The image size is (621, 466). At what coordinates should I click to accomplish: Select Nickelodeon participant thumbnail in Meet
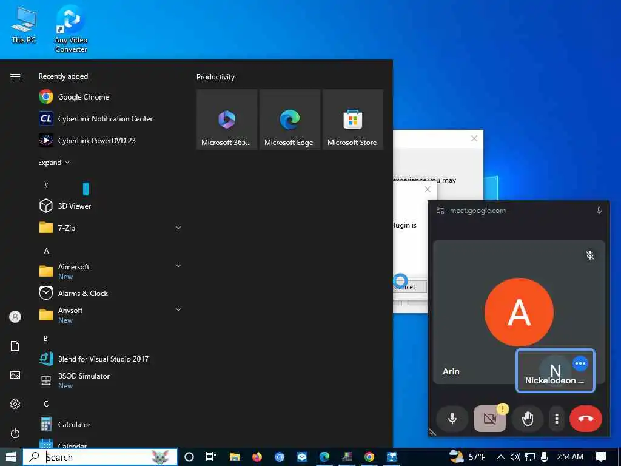click(556, 371)
